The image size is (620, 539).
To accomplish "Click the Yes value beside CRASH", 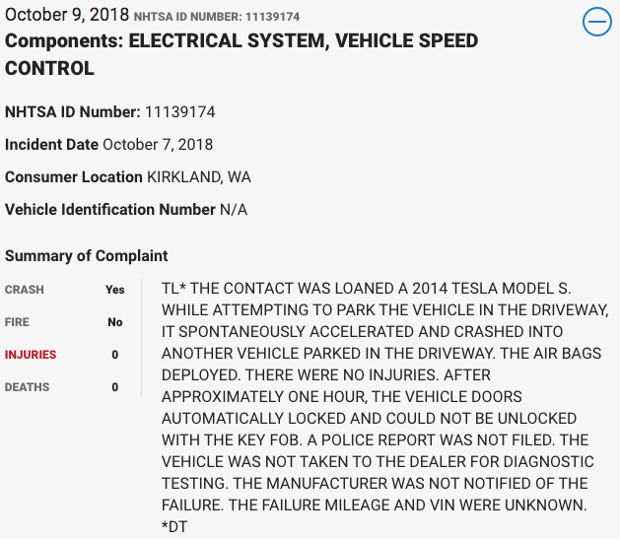I will click(115, 291).
